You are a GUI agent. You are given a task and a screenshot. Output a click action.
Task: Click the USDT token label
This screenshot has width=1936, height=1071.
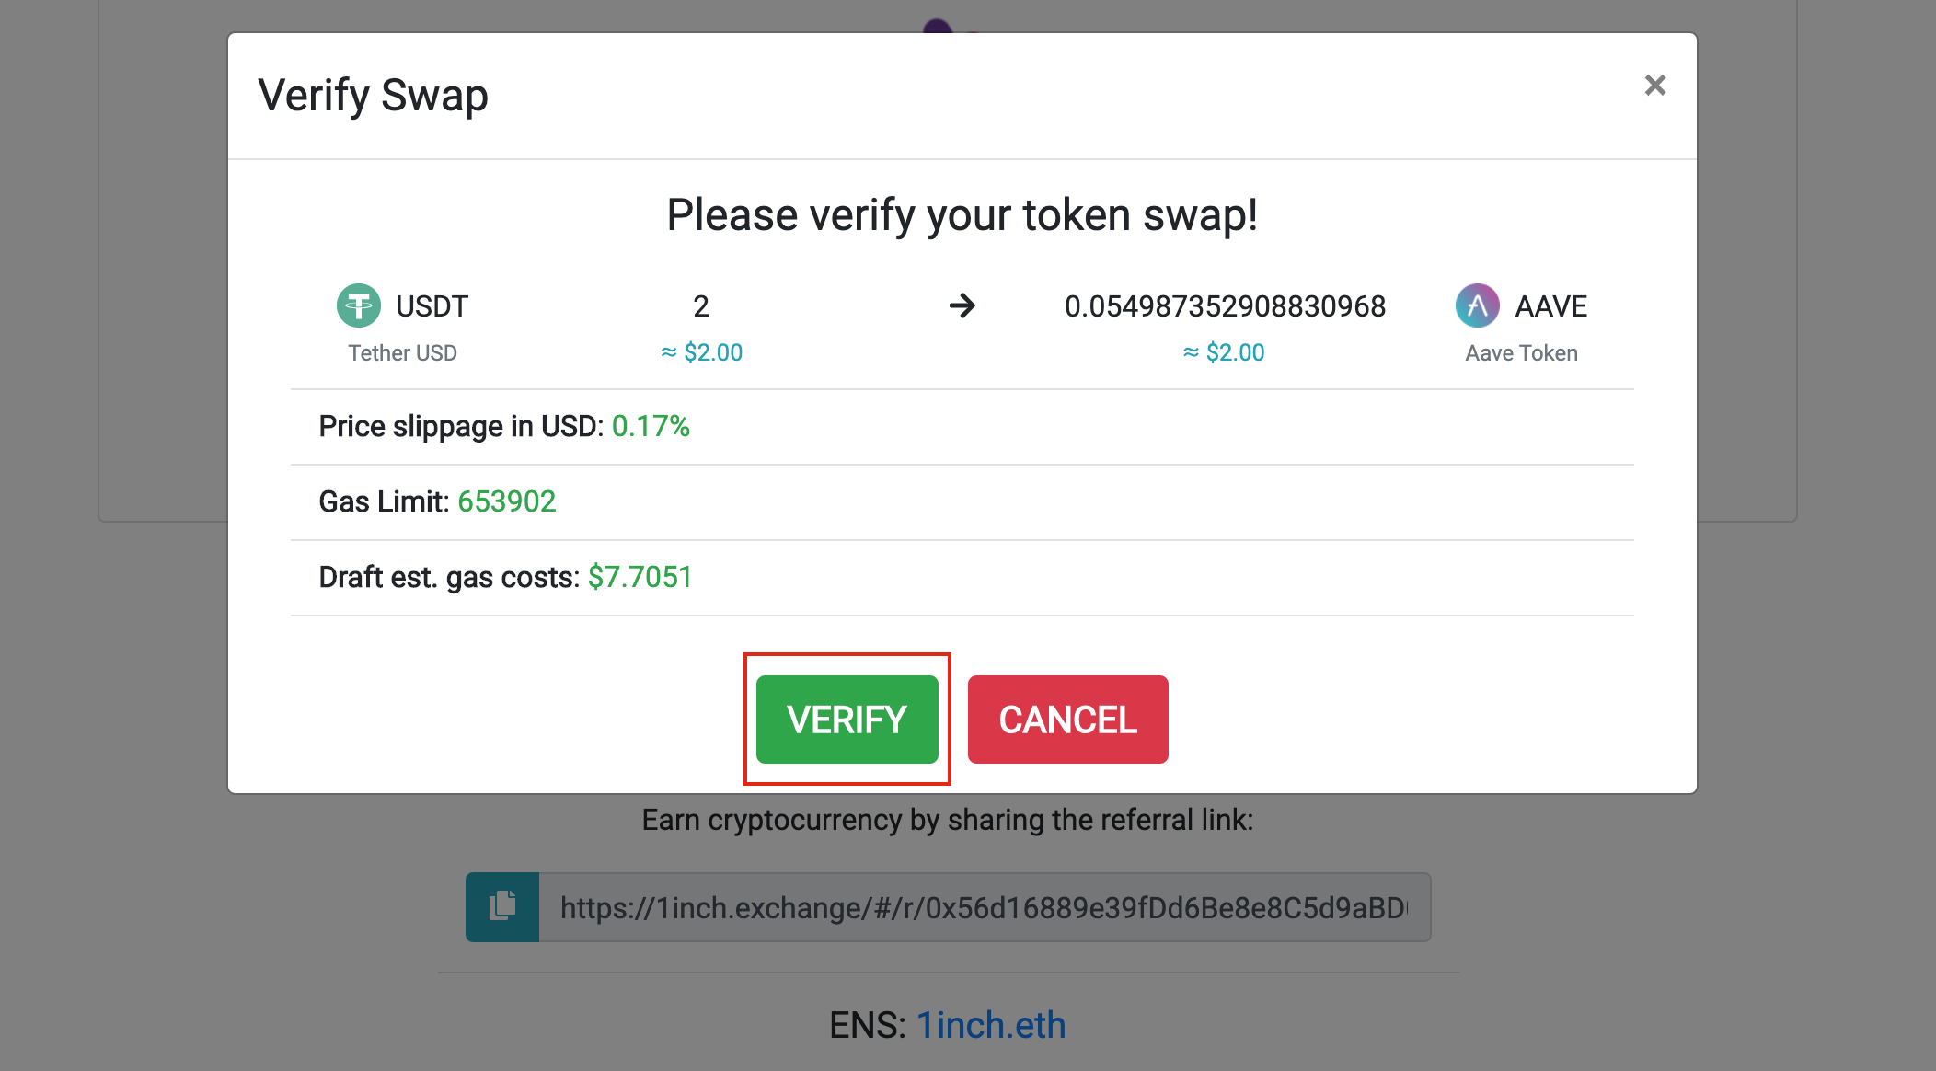(x=432, y=306)
